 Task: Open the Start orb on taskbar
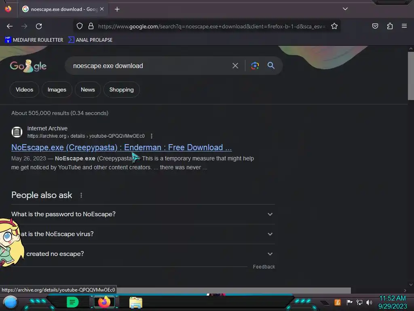(x=10, y=302)
